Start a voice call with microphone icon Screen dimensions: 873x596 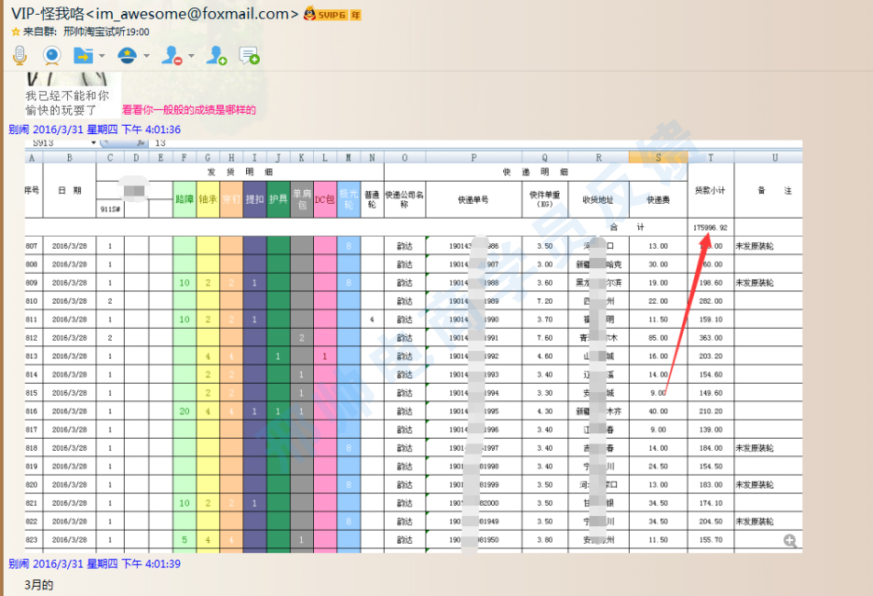[x=20, y=56]
